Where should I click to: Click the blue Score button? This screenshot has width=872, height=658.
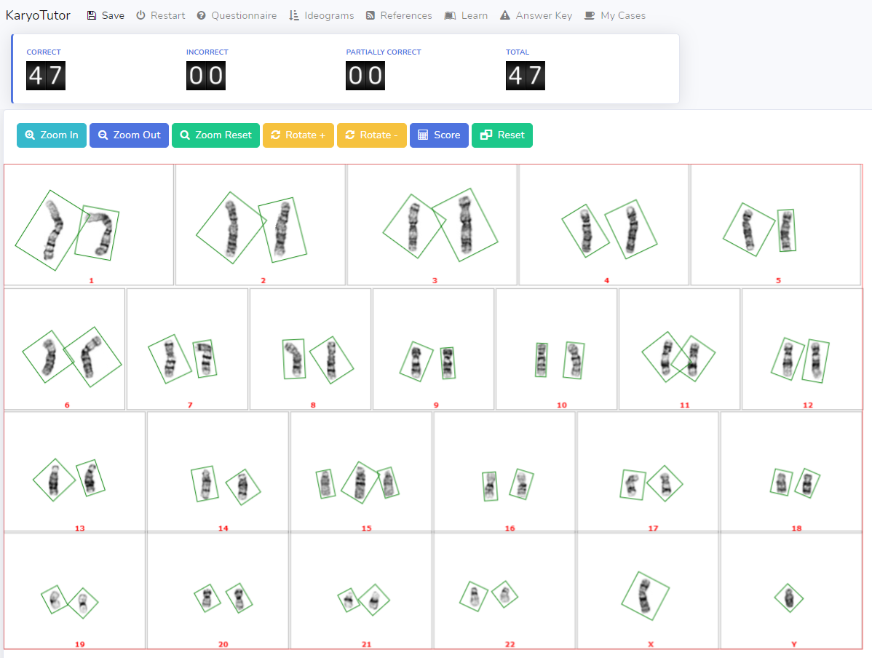439,135
